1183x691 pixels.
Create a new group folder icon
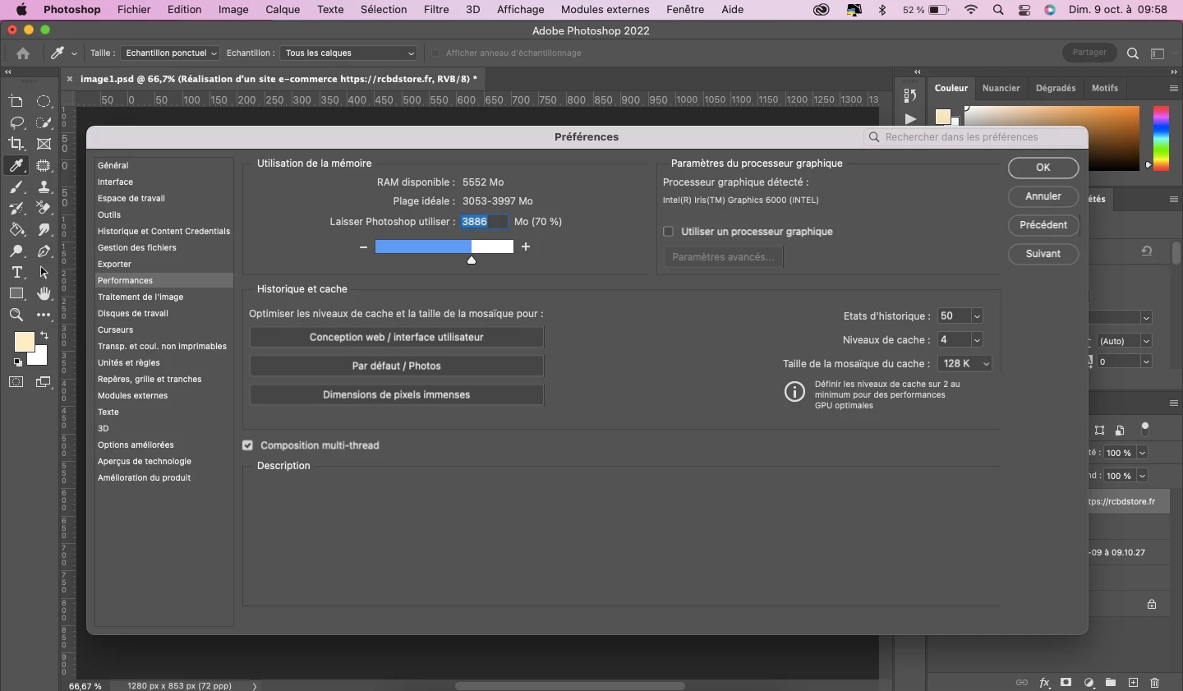1111,683
